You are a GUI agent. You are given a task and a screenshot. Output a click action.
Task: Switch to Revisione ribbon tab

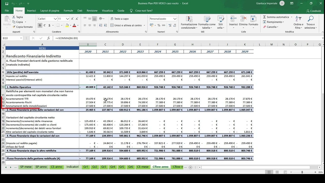tap(92, 11)
